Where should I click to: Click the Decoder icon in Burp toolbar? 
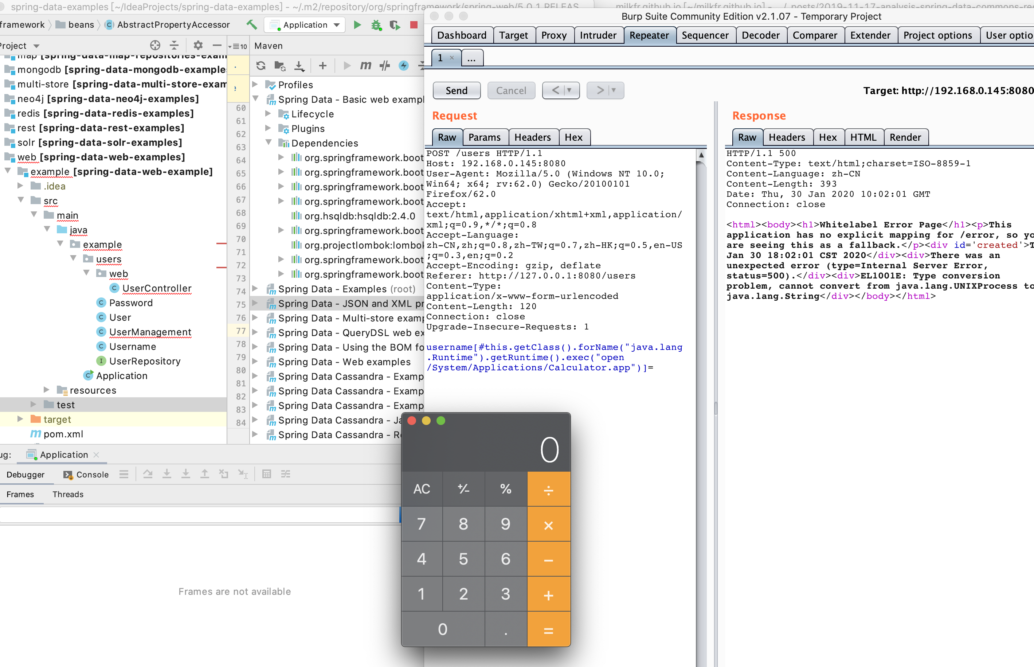click(760, 35)
